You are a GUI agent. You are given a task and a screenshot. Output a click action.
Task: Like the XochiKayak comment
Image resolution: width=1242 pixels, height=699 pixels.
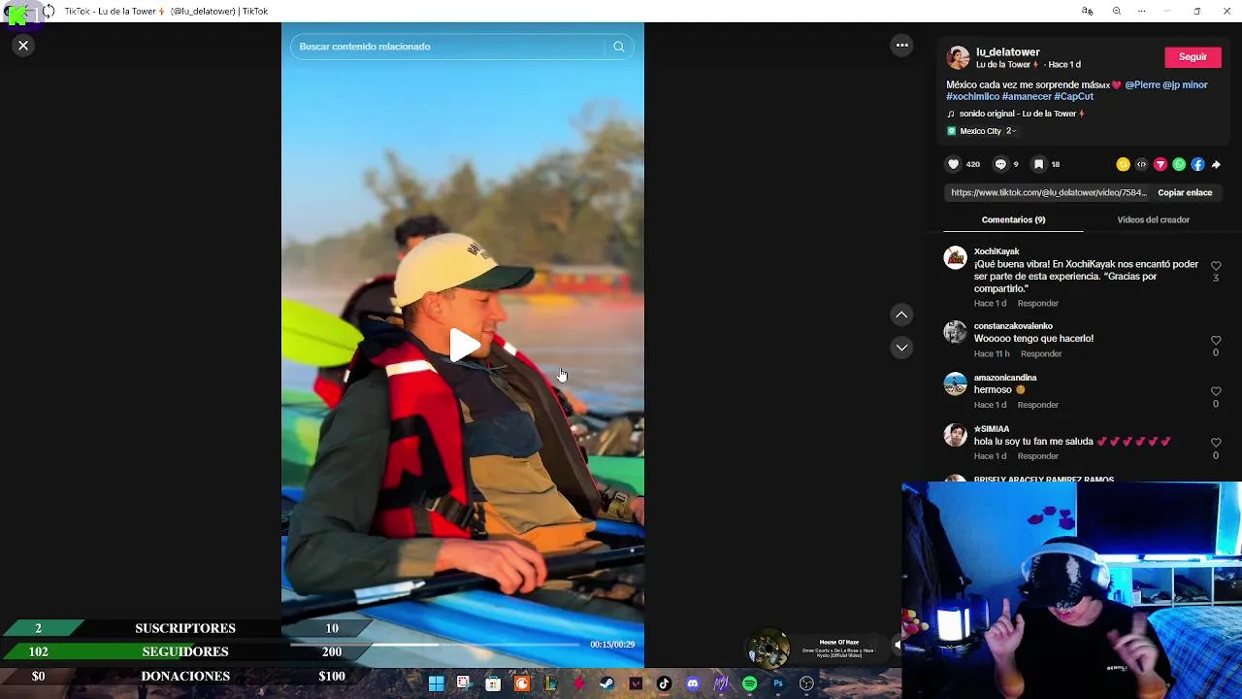[1216, 266]
